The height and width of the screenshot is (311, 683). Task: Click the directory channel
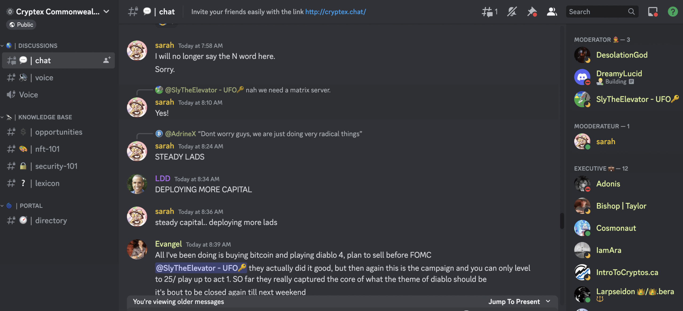(x=51, y=220)
